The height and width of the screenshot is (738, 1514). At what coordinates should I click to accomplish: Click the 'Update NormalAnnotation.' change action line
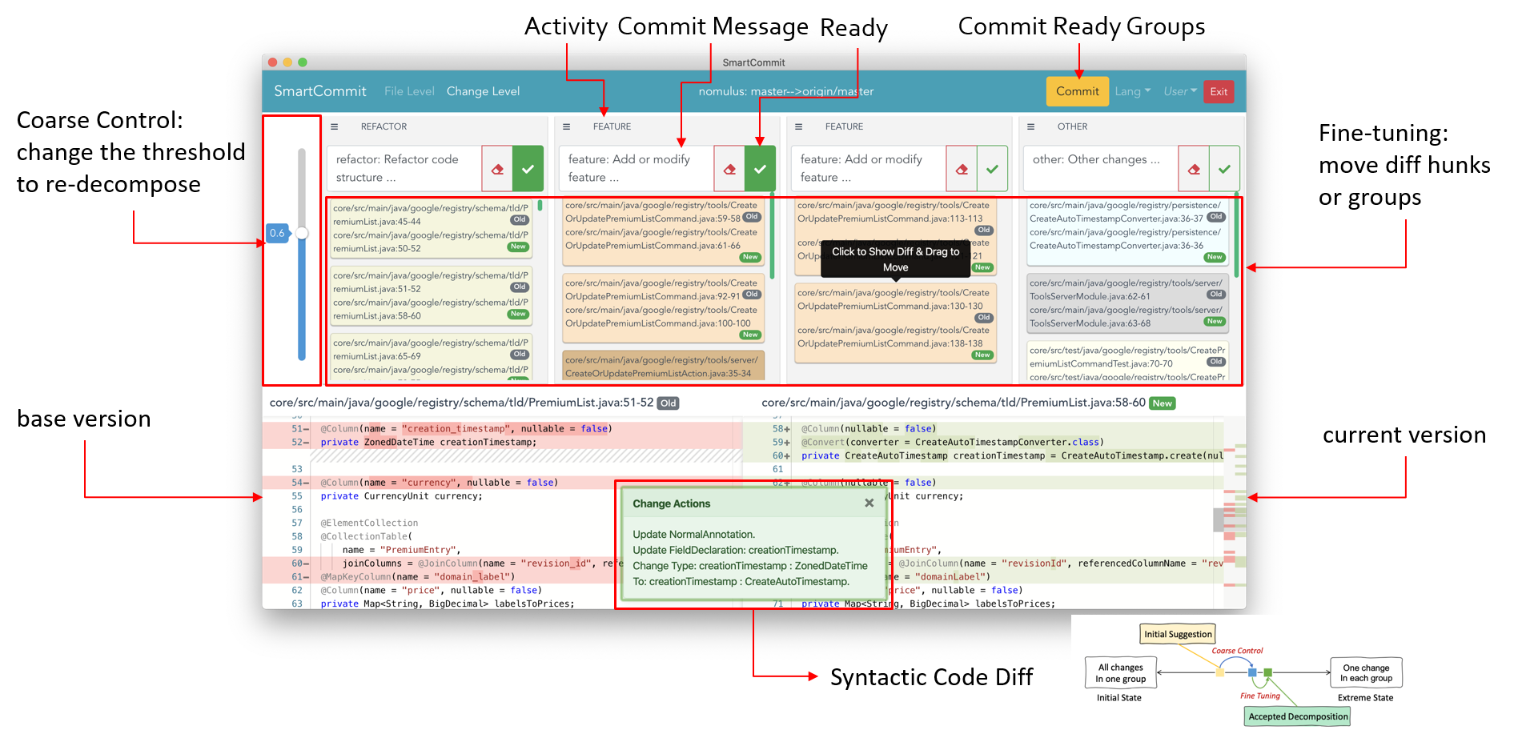click(693, 535)
